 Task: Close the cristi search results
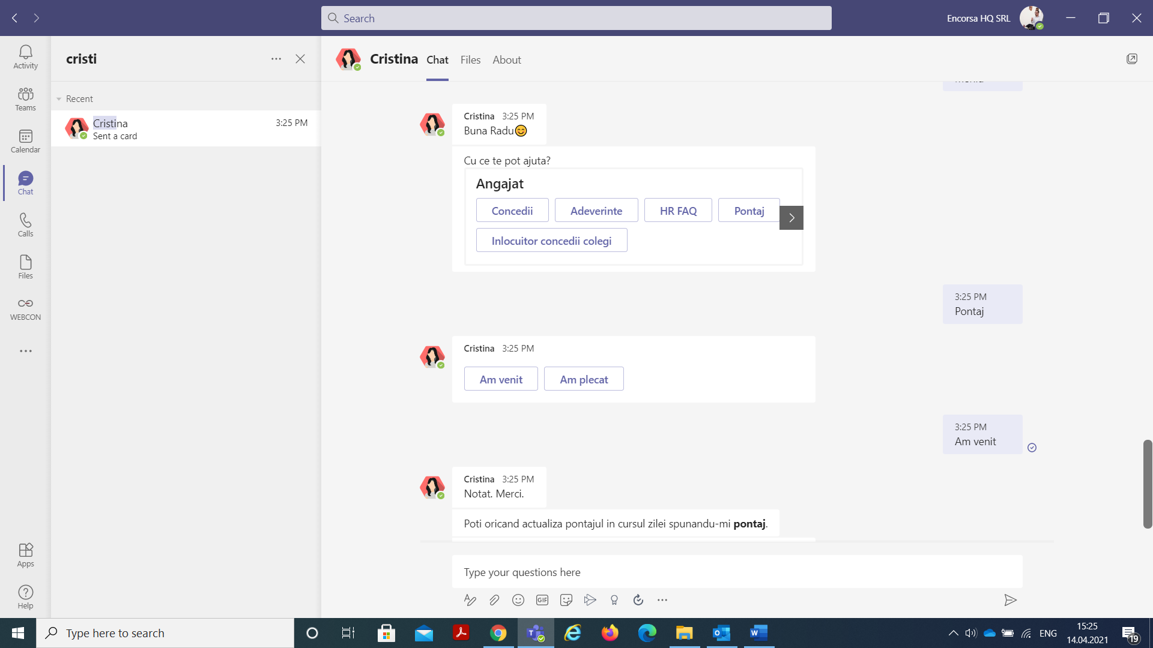(x=300, y=59)
